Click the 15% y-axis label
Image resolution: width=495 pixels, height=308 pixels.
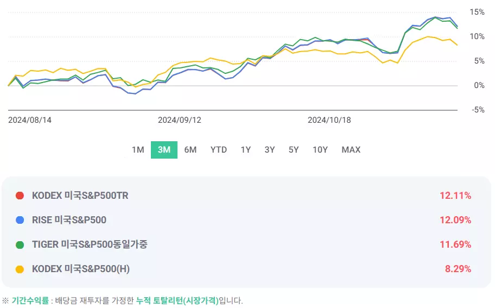(x=477, y=12)
